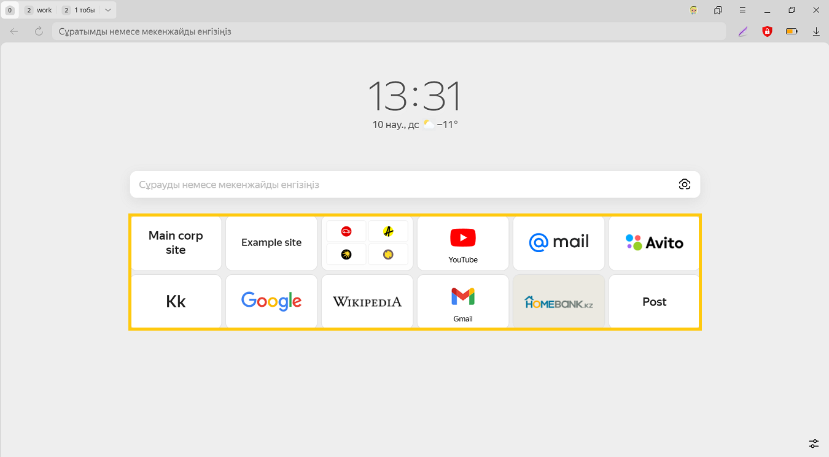Open the Wikipedia tile
Screen dimensions: 829x457
367,302
